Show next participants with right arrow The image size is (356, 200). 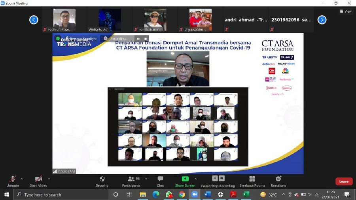tap(322, 20)
